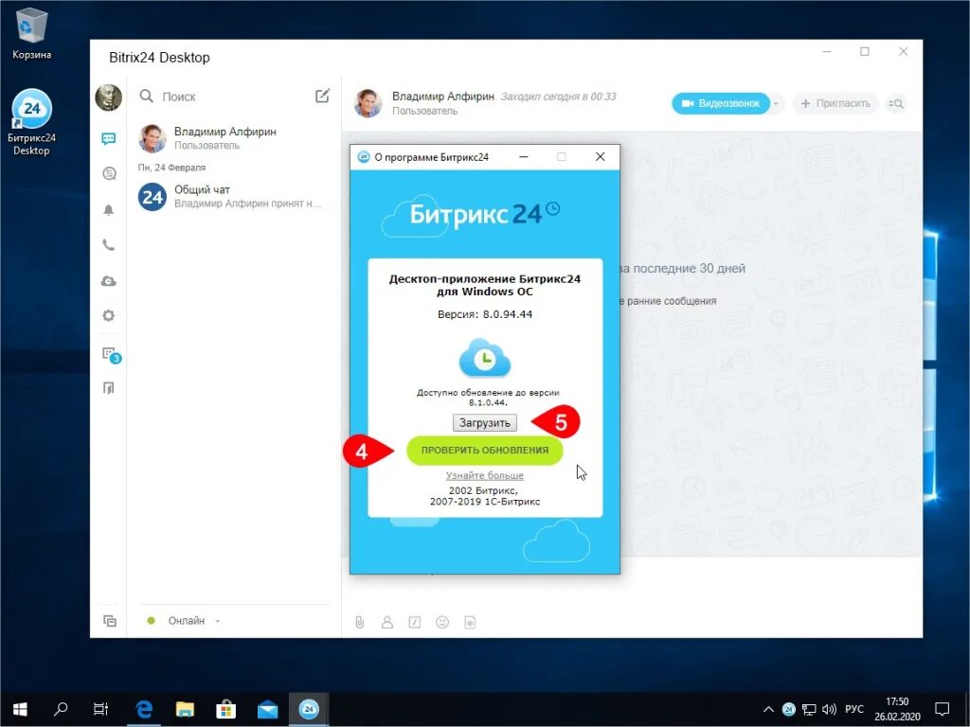Click the windows icon at sidebar bottom
The width and height of the screenshot is (970, 727).
pyautogui.click(x=110, y=621)
